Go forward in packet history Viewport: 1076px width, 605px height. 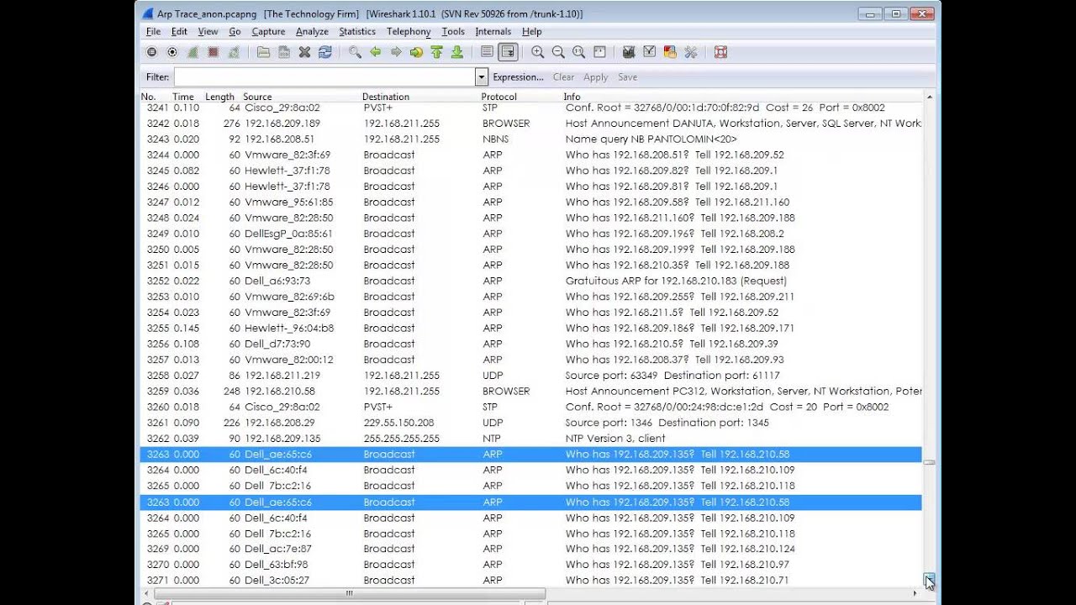396,52
